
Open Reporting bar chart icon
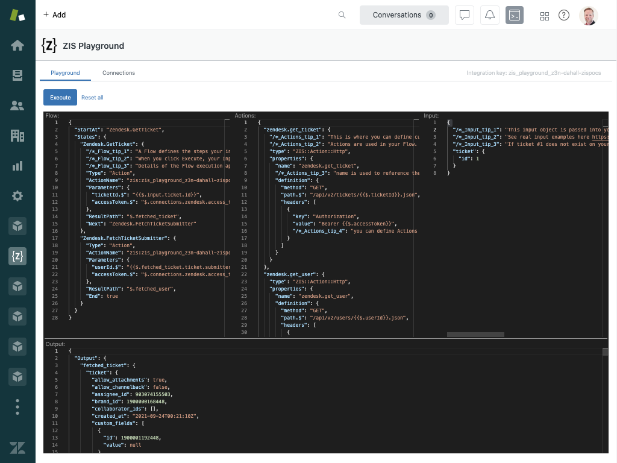point(17,166)
